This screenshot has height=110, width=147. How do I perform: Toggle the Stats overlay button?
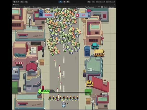pyautogui.click(x=106, y=7)
